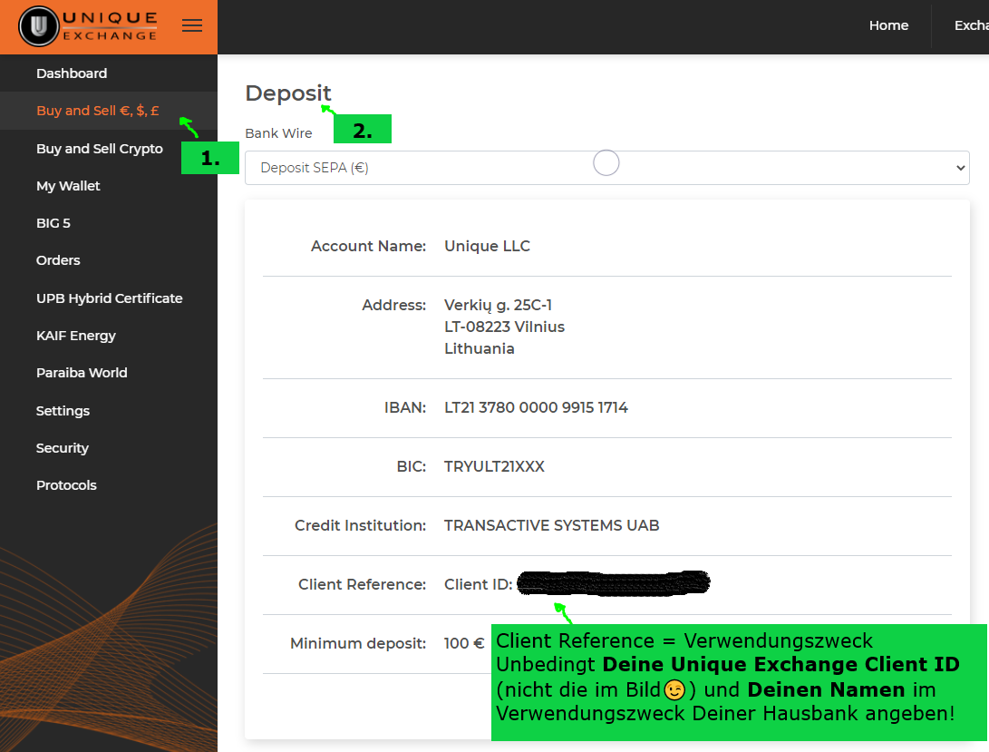Click the Unique Exchange logo

click(88, 26)
